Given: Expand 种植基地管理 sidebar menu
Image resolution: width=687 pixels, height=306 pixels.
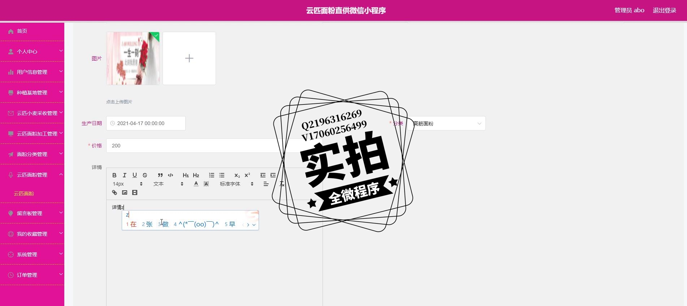Looking at the screenshot, I should (32, 93).
